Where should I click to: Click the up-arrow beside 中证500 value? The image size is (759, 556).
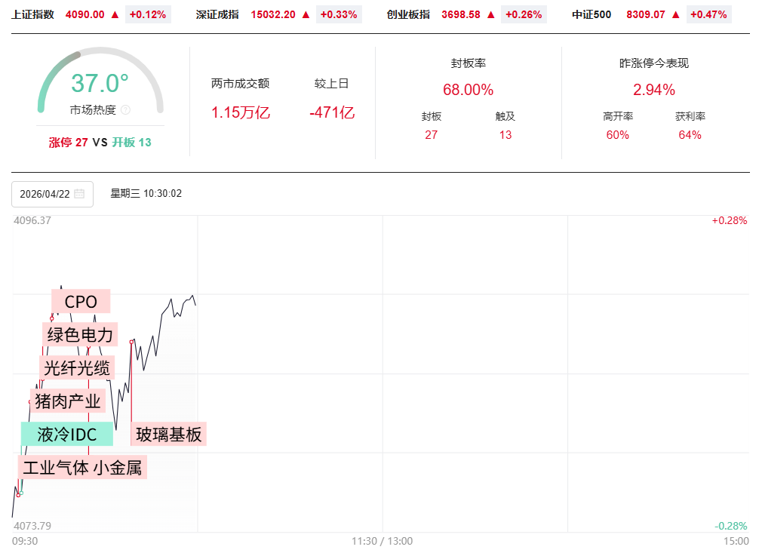click(676, 14)
